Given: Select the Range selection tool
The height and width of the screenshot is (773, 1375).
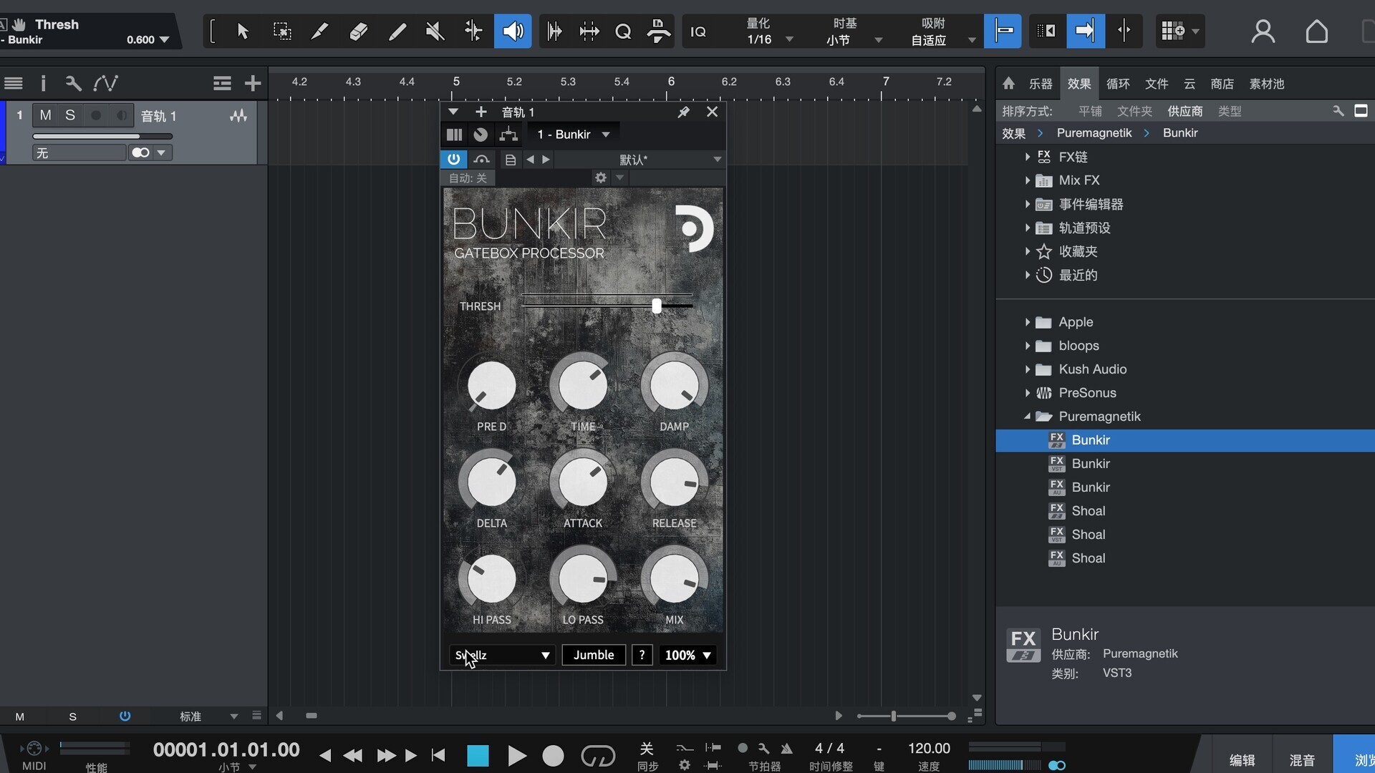Looking at the screenshot, I should (282, 31).
